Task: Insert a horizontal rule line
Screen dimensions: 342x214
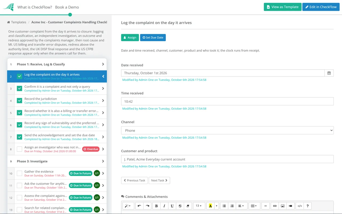Action: point(265,206)
